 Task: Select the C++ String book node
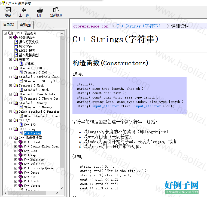[27, 129]
